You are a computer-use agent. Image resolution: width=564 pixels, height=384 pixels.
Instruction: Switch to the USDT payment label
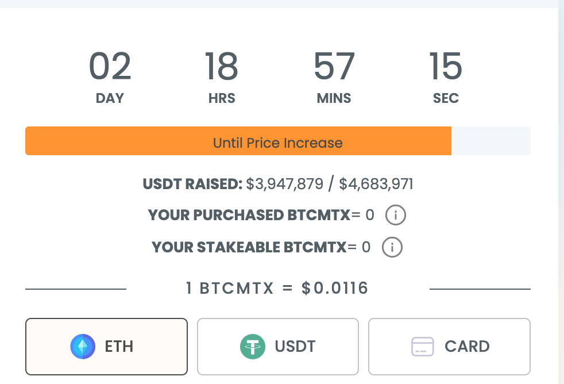(x=295, y=347)
